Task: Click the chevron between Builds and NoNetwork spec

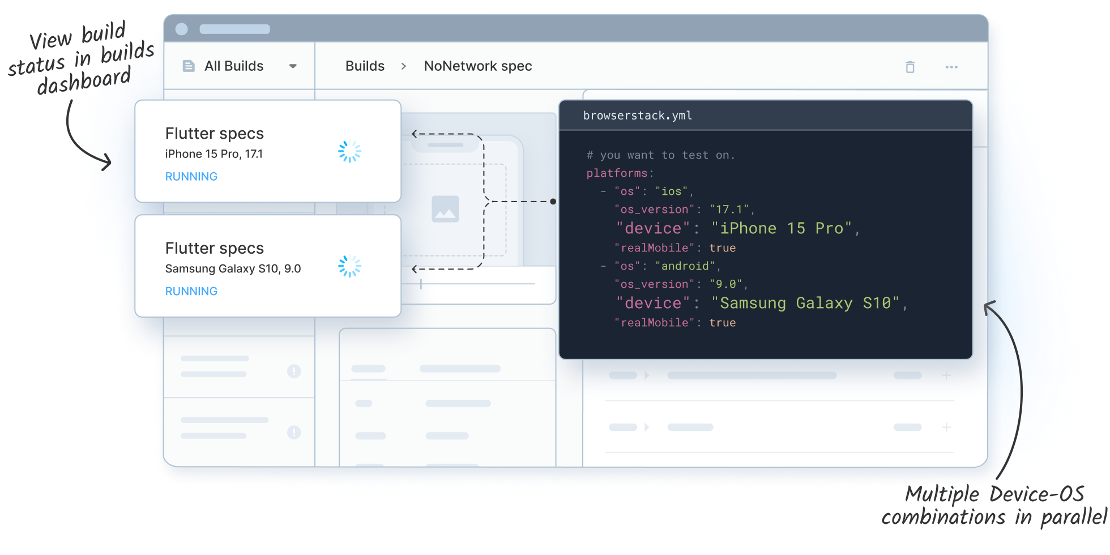Action: click(403, 66)
